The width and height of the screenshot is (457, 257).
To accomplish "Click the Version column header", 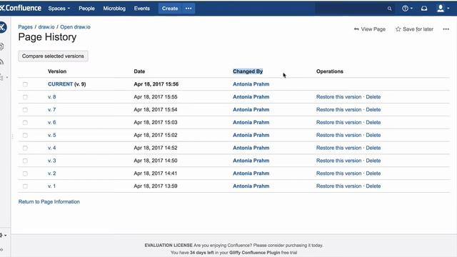I will [x=57, y=71].
